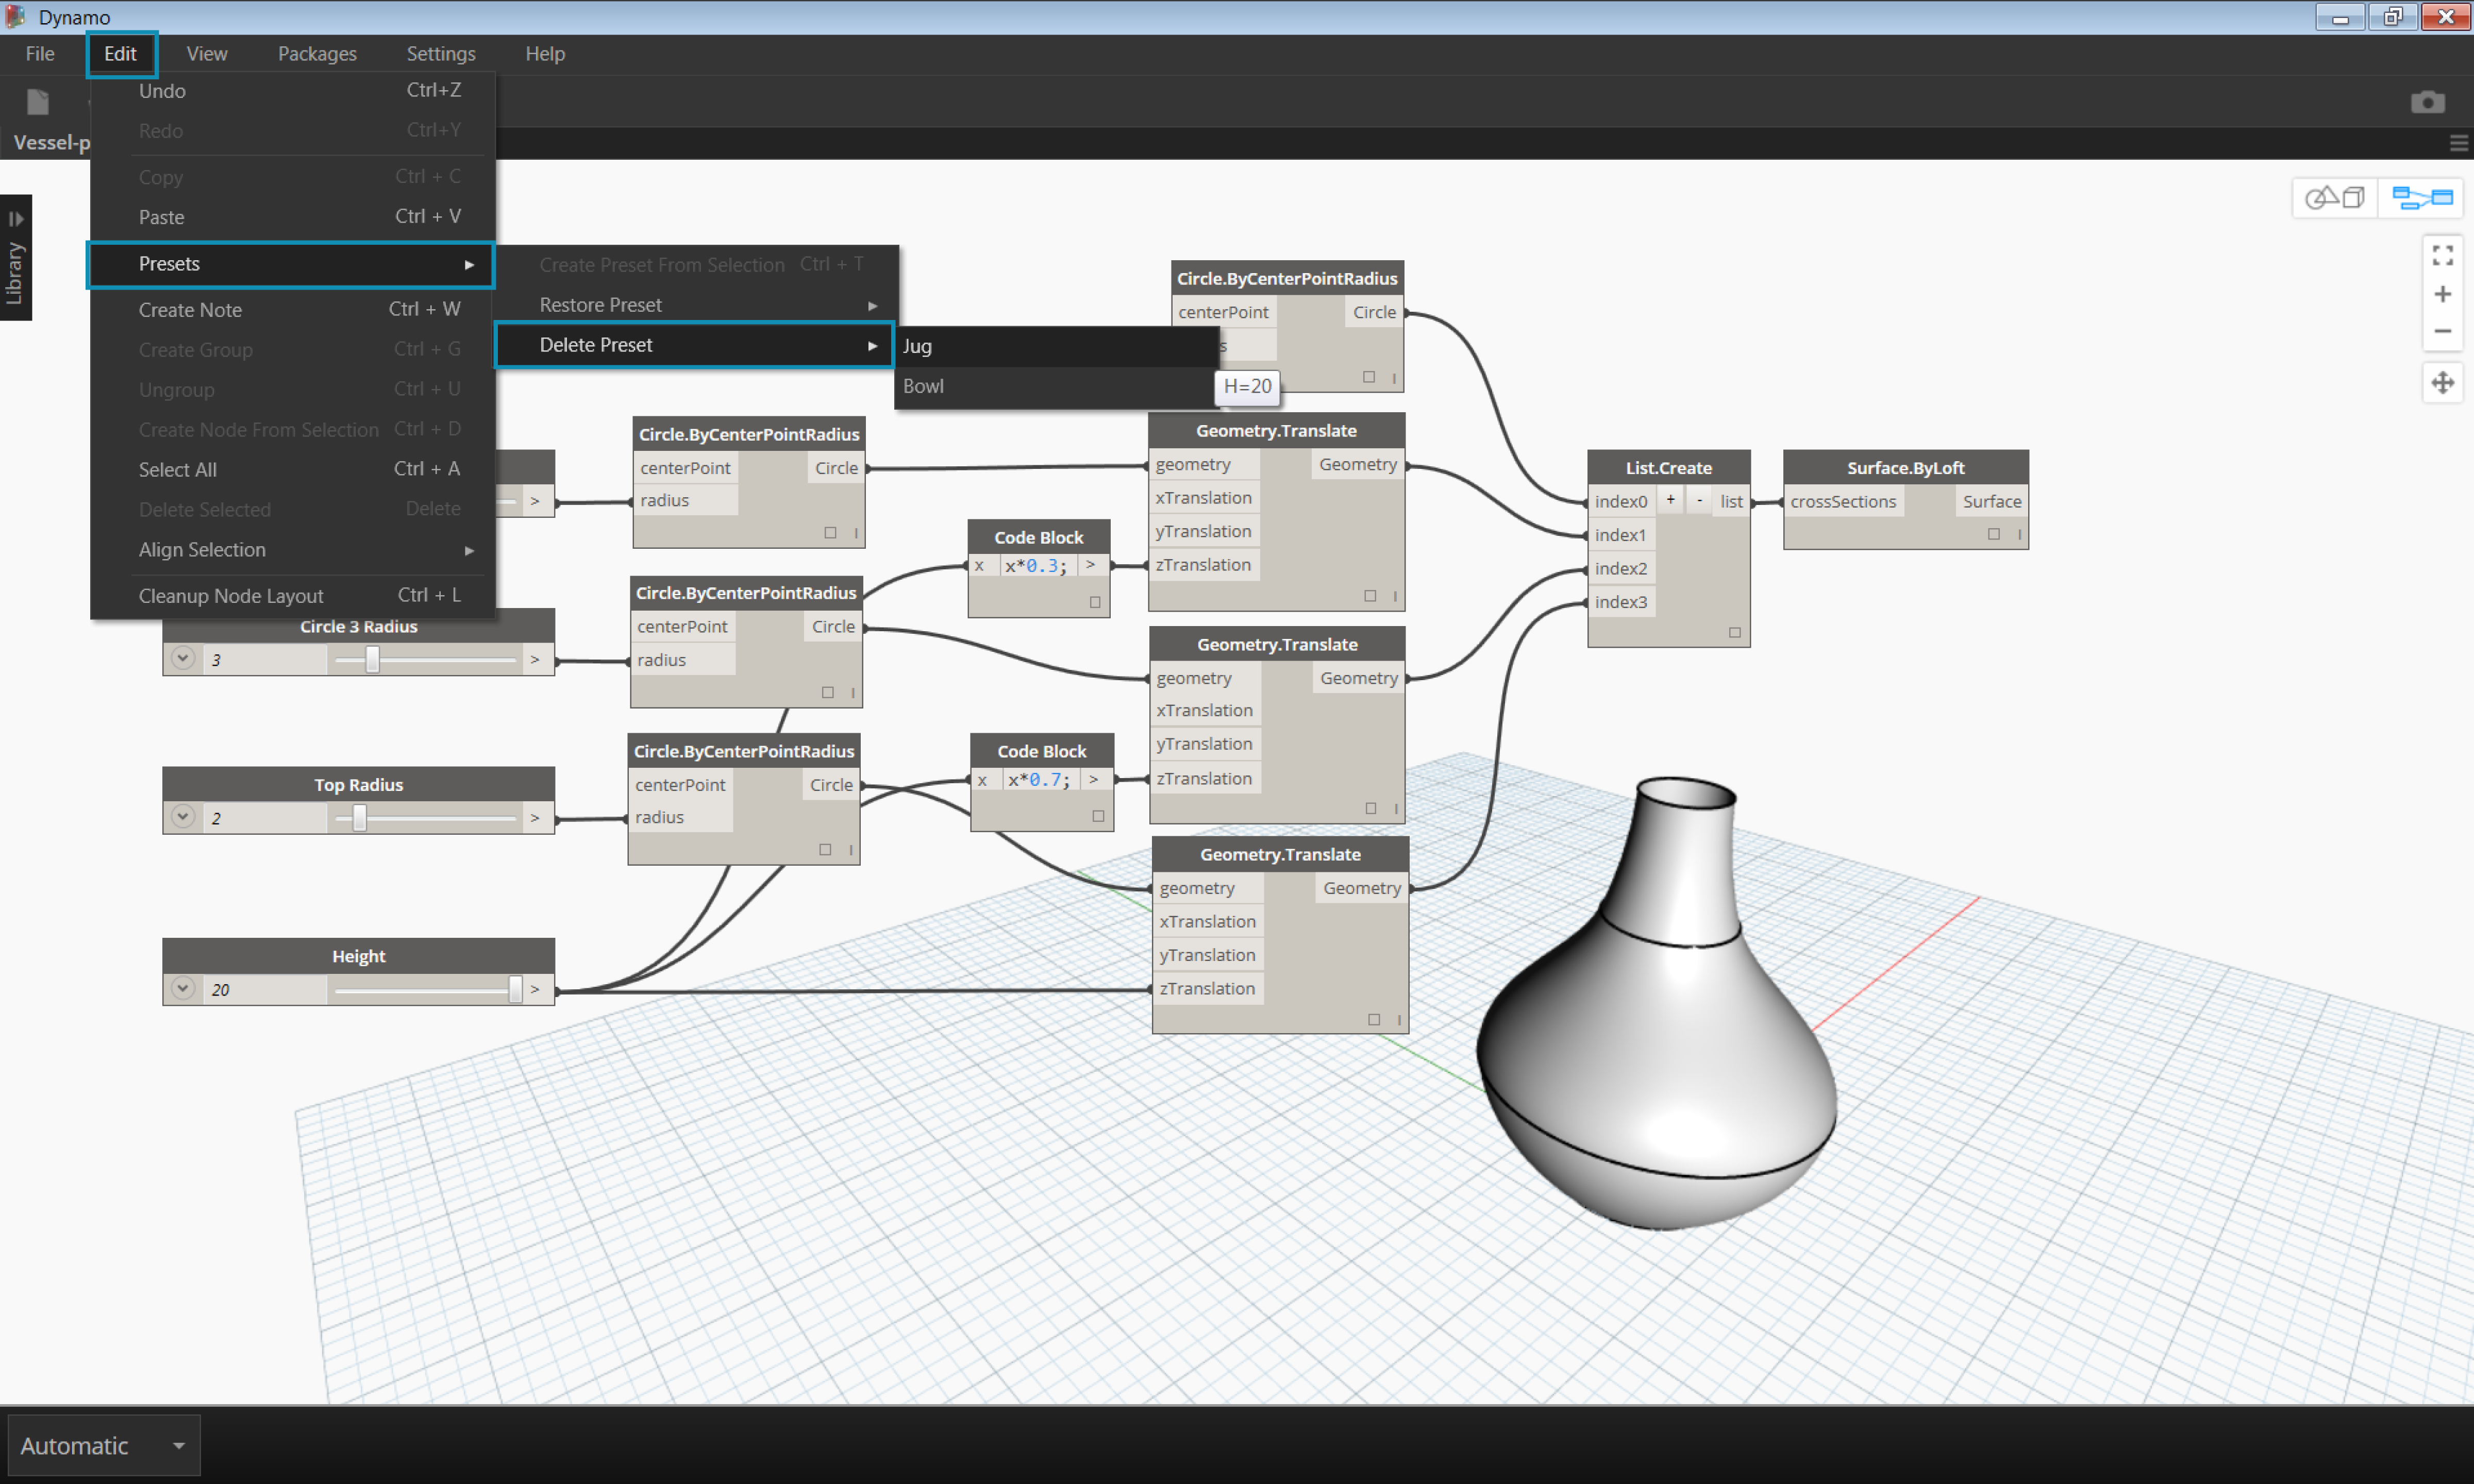Open the Presets submenu
2474x1484 pixels.
[291, 264]
